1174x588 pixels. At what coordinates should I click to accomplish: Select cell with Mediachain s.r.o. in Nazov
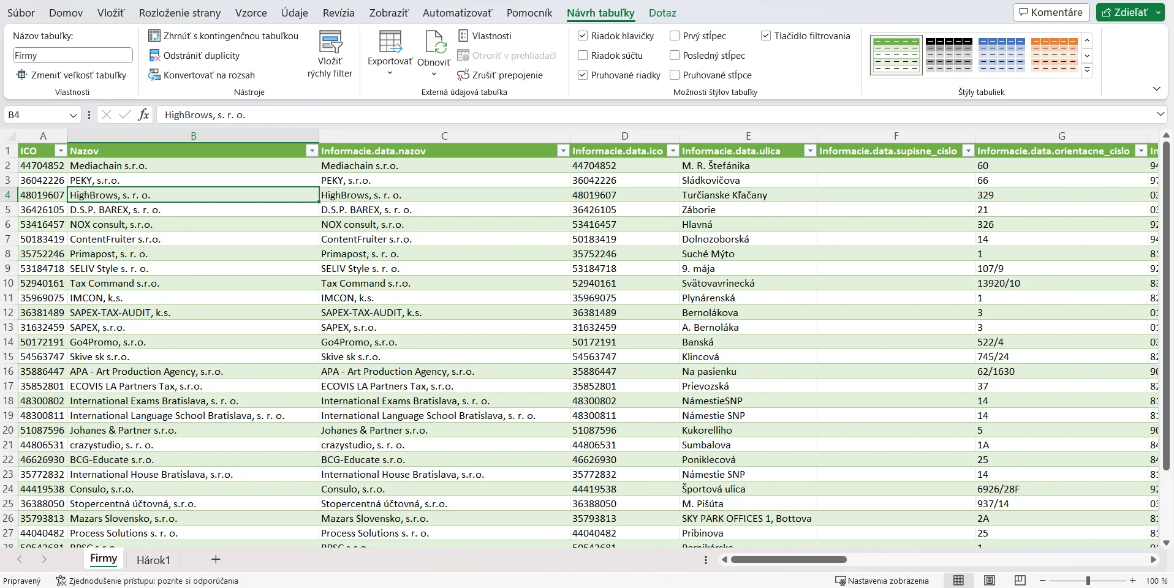pos(193,165)
